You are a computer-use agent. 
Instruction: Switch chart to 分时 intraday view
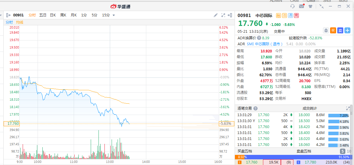point(32,15)
